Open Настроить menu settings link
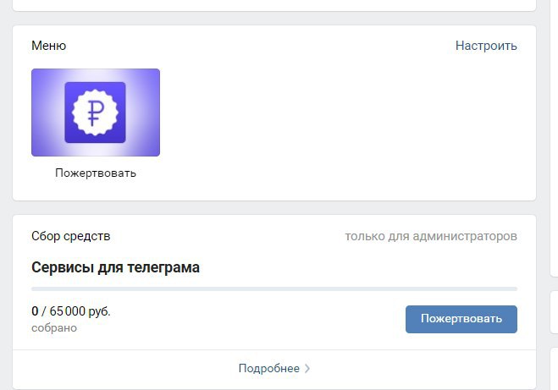The height and width of the screenshot is (390, 558). pos(486,46)
